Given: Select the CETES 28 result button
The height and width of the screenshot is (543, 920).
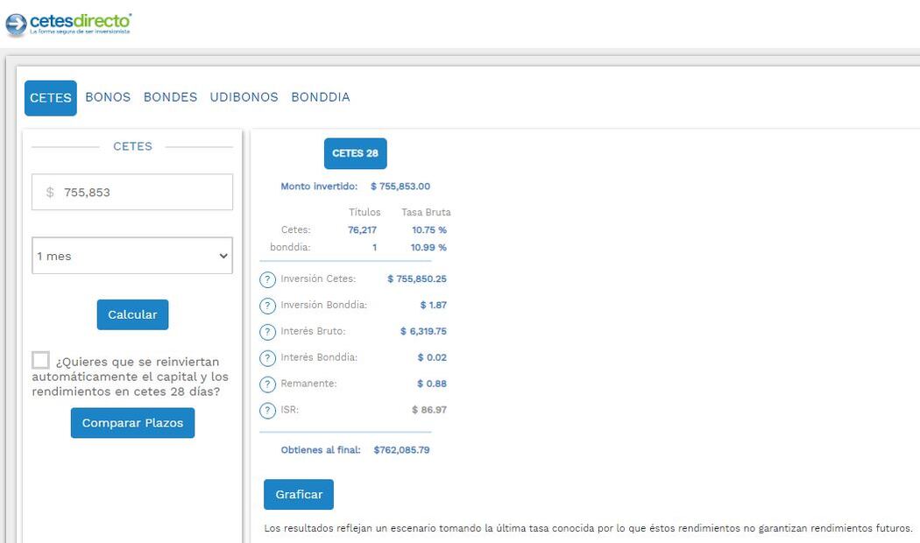Looking at the screenshot, I should (x=356, y=153).
